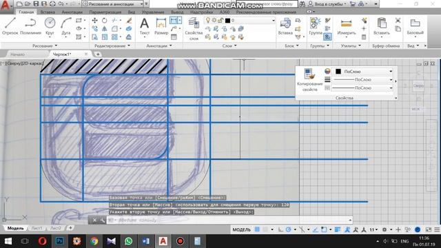This screenshot has height=248, width=441.
Task: Click the Array tool icon
Action: [114, 37]
